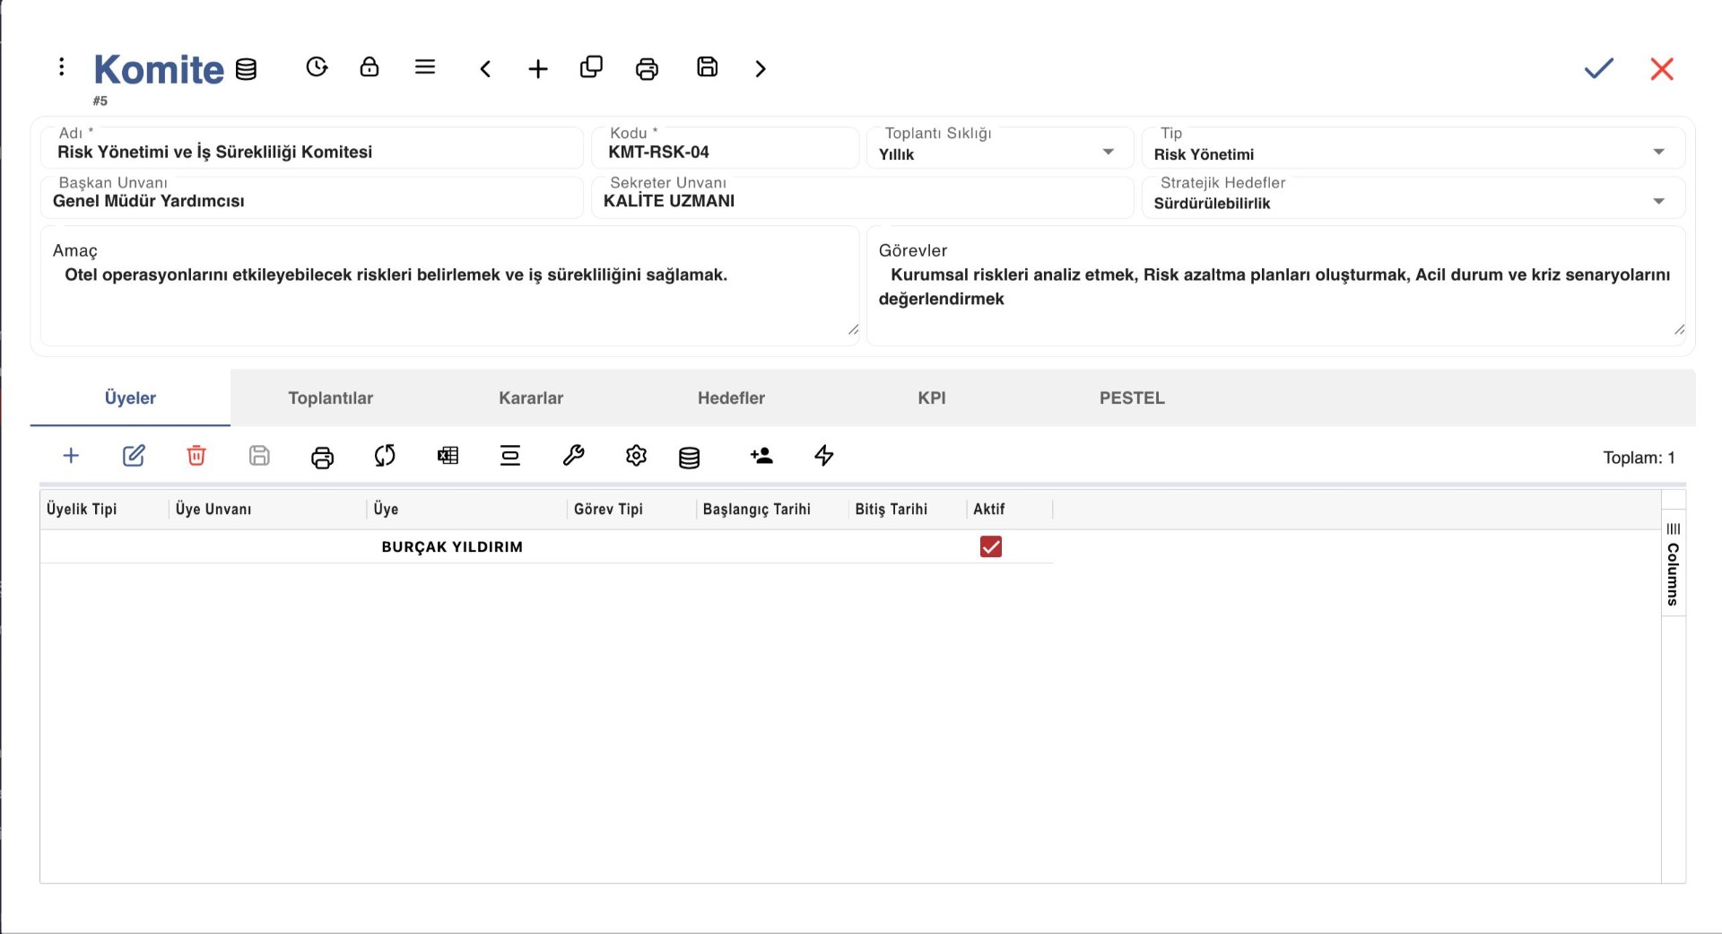The height and width of the screenshot is (934, 1722).
Task: Open the wrench tools icon in grid toolbar
Action: point(573,456)
